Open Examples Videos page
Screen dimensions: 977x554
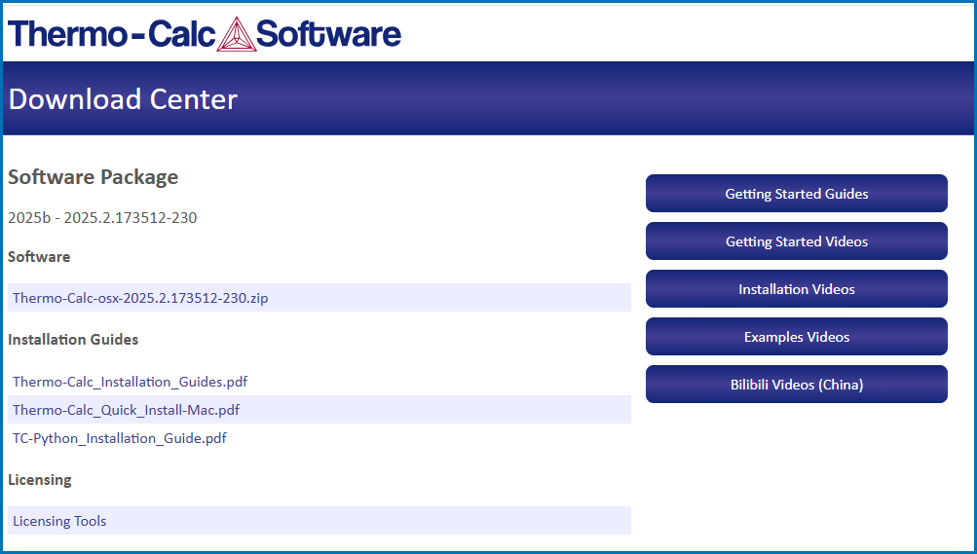pos(796,337)
